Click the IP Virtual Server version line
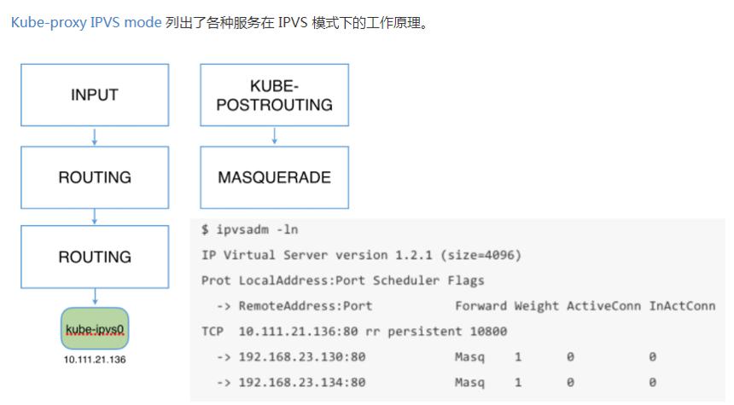The width and height of the screenshot is (734, 405). point(361,255)
